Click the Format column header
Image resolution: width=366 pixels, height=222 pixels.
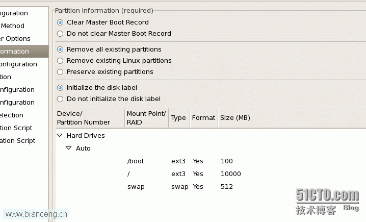tap(204, 118)
